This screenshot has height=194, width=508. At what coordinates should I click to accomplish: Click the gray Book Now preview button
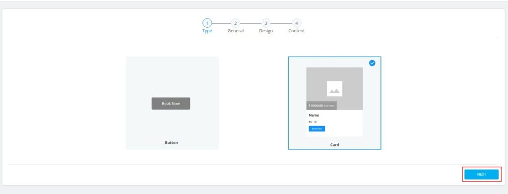click(171, 103)
